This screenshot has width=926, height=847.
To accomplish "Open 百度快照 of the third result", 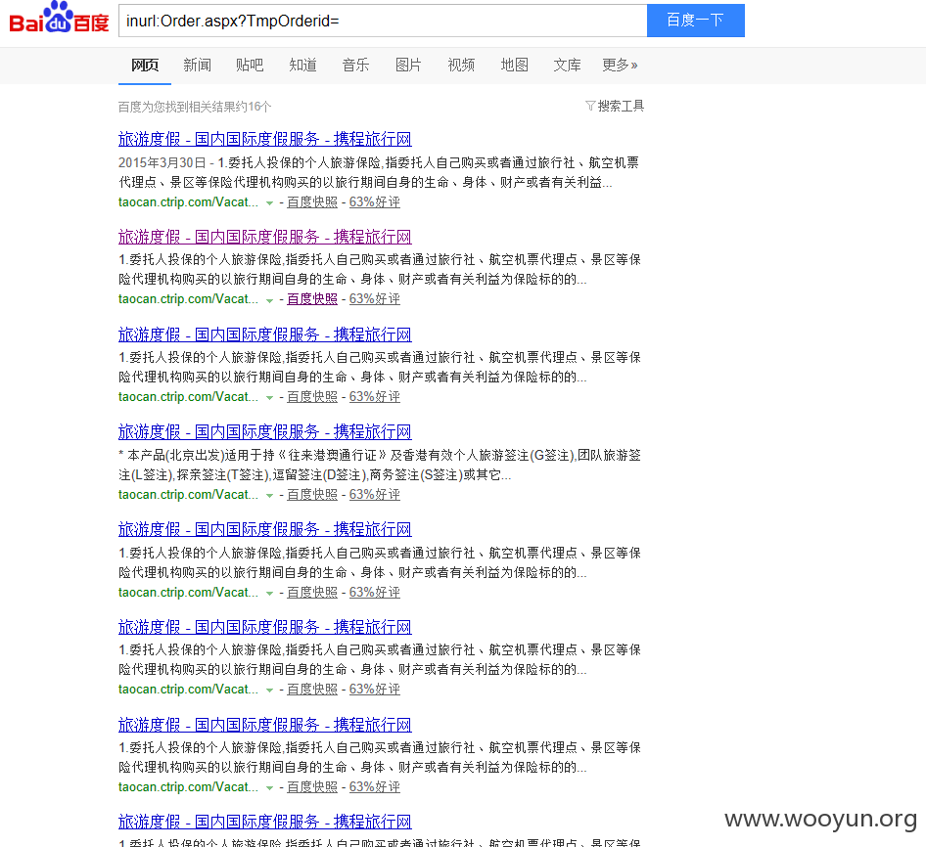I will (x=312, y=397).
